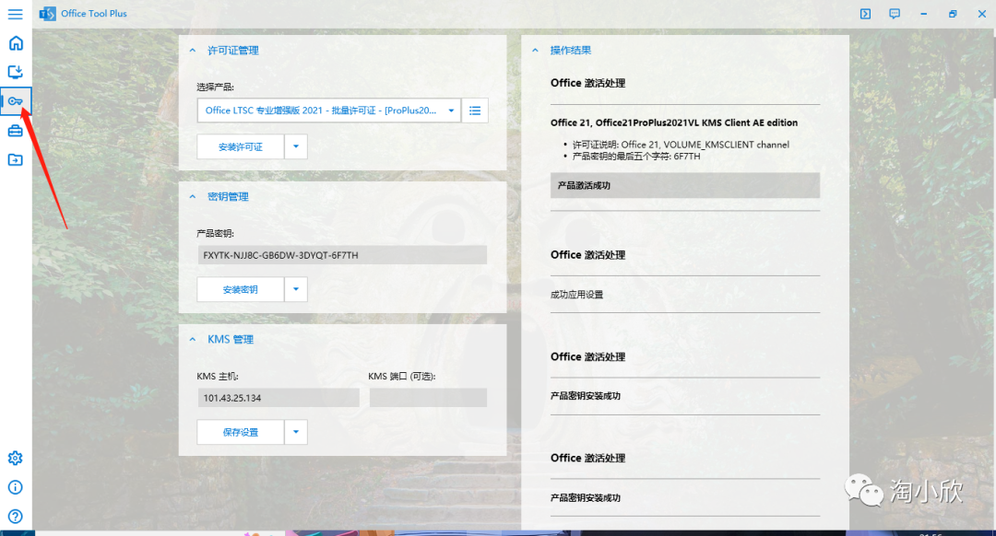Minimize the Office Tool Plus window
The height and width of the screenshot is (536, 996).
[923, 14]
